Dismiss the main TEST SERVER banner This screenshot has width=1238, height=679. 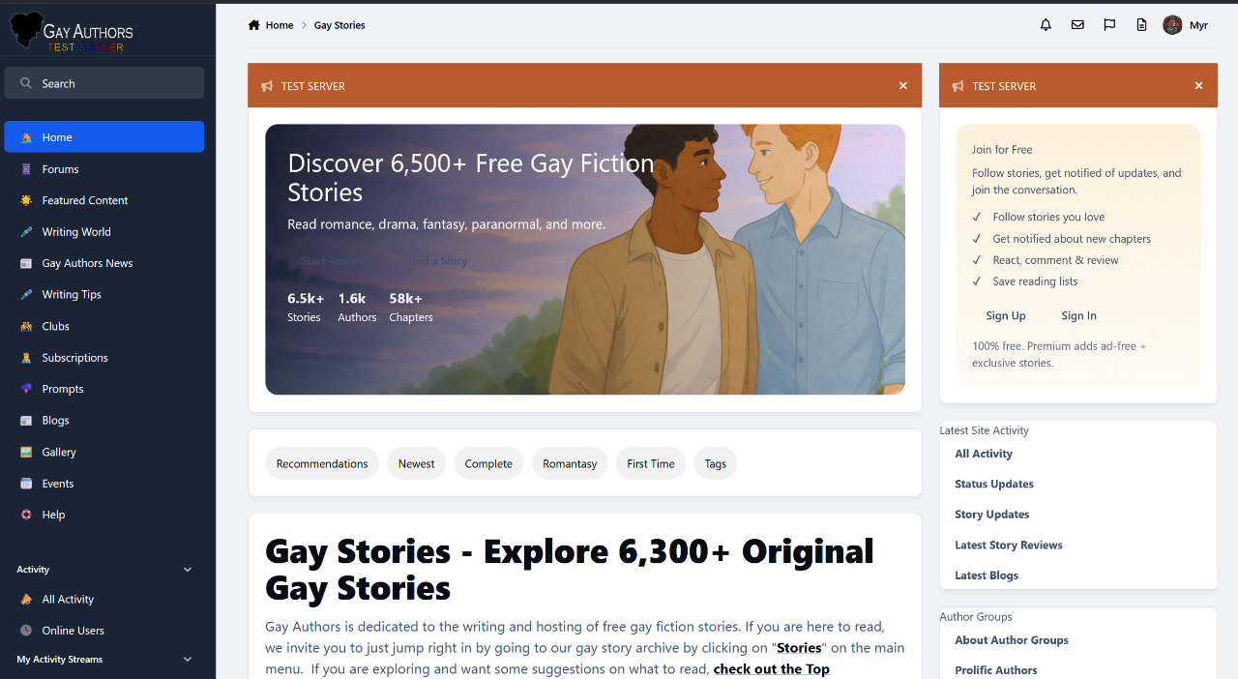(903, 86)
